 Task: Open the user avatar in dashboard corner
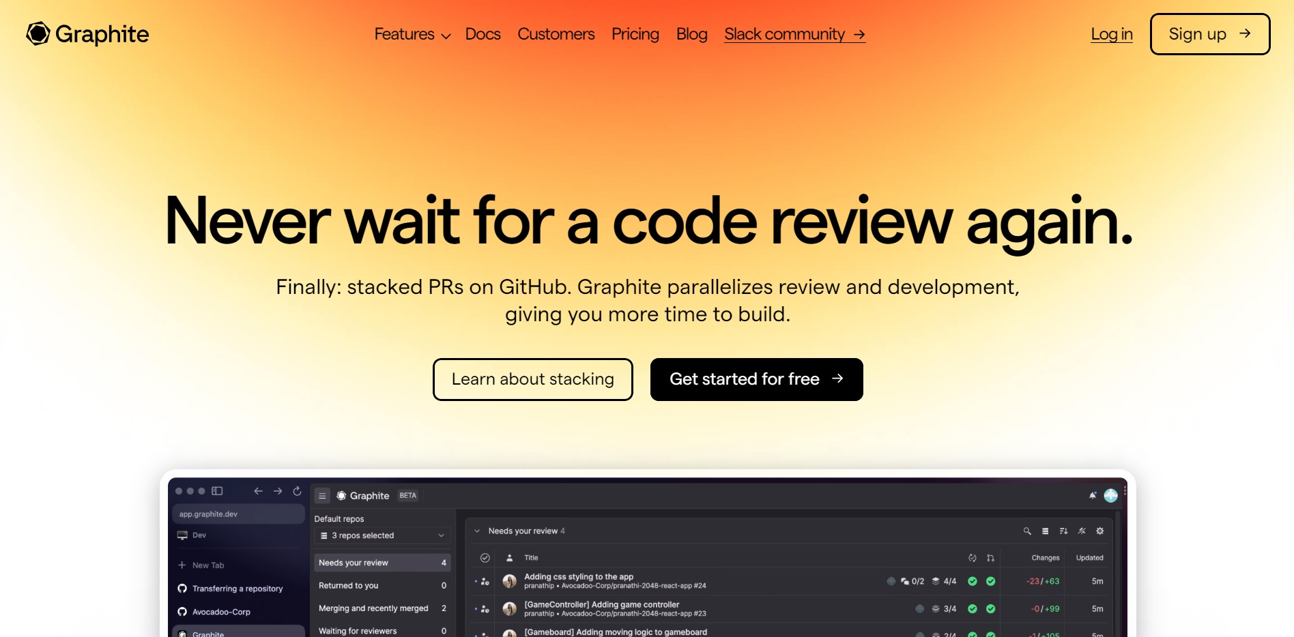click(x=1111, y=496)
